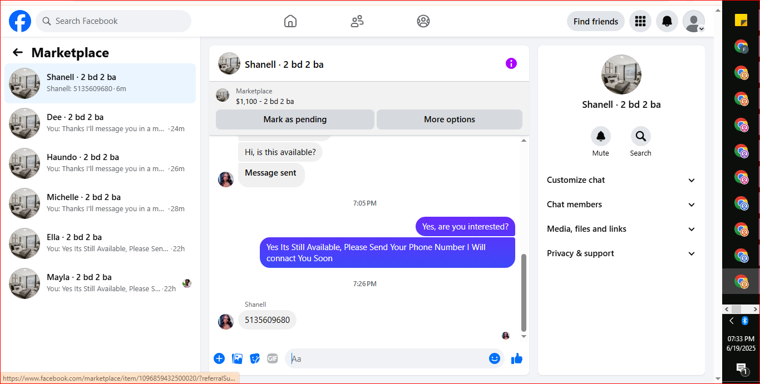The width and height of the screenshot is (760, 384).
Task: Click the Bluetooth tray icon
Action: point(746,321)
